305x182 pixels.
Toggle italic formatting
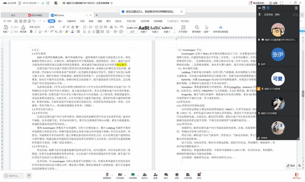coord(35,32)
